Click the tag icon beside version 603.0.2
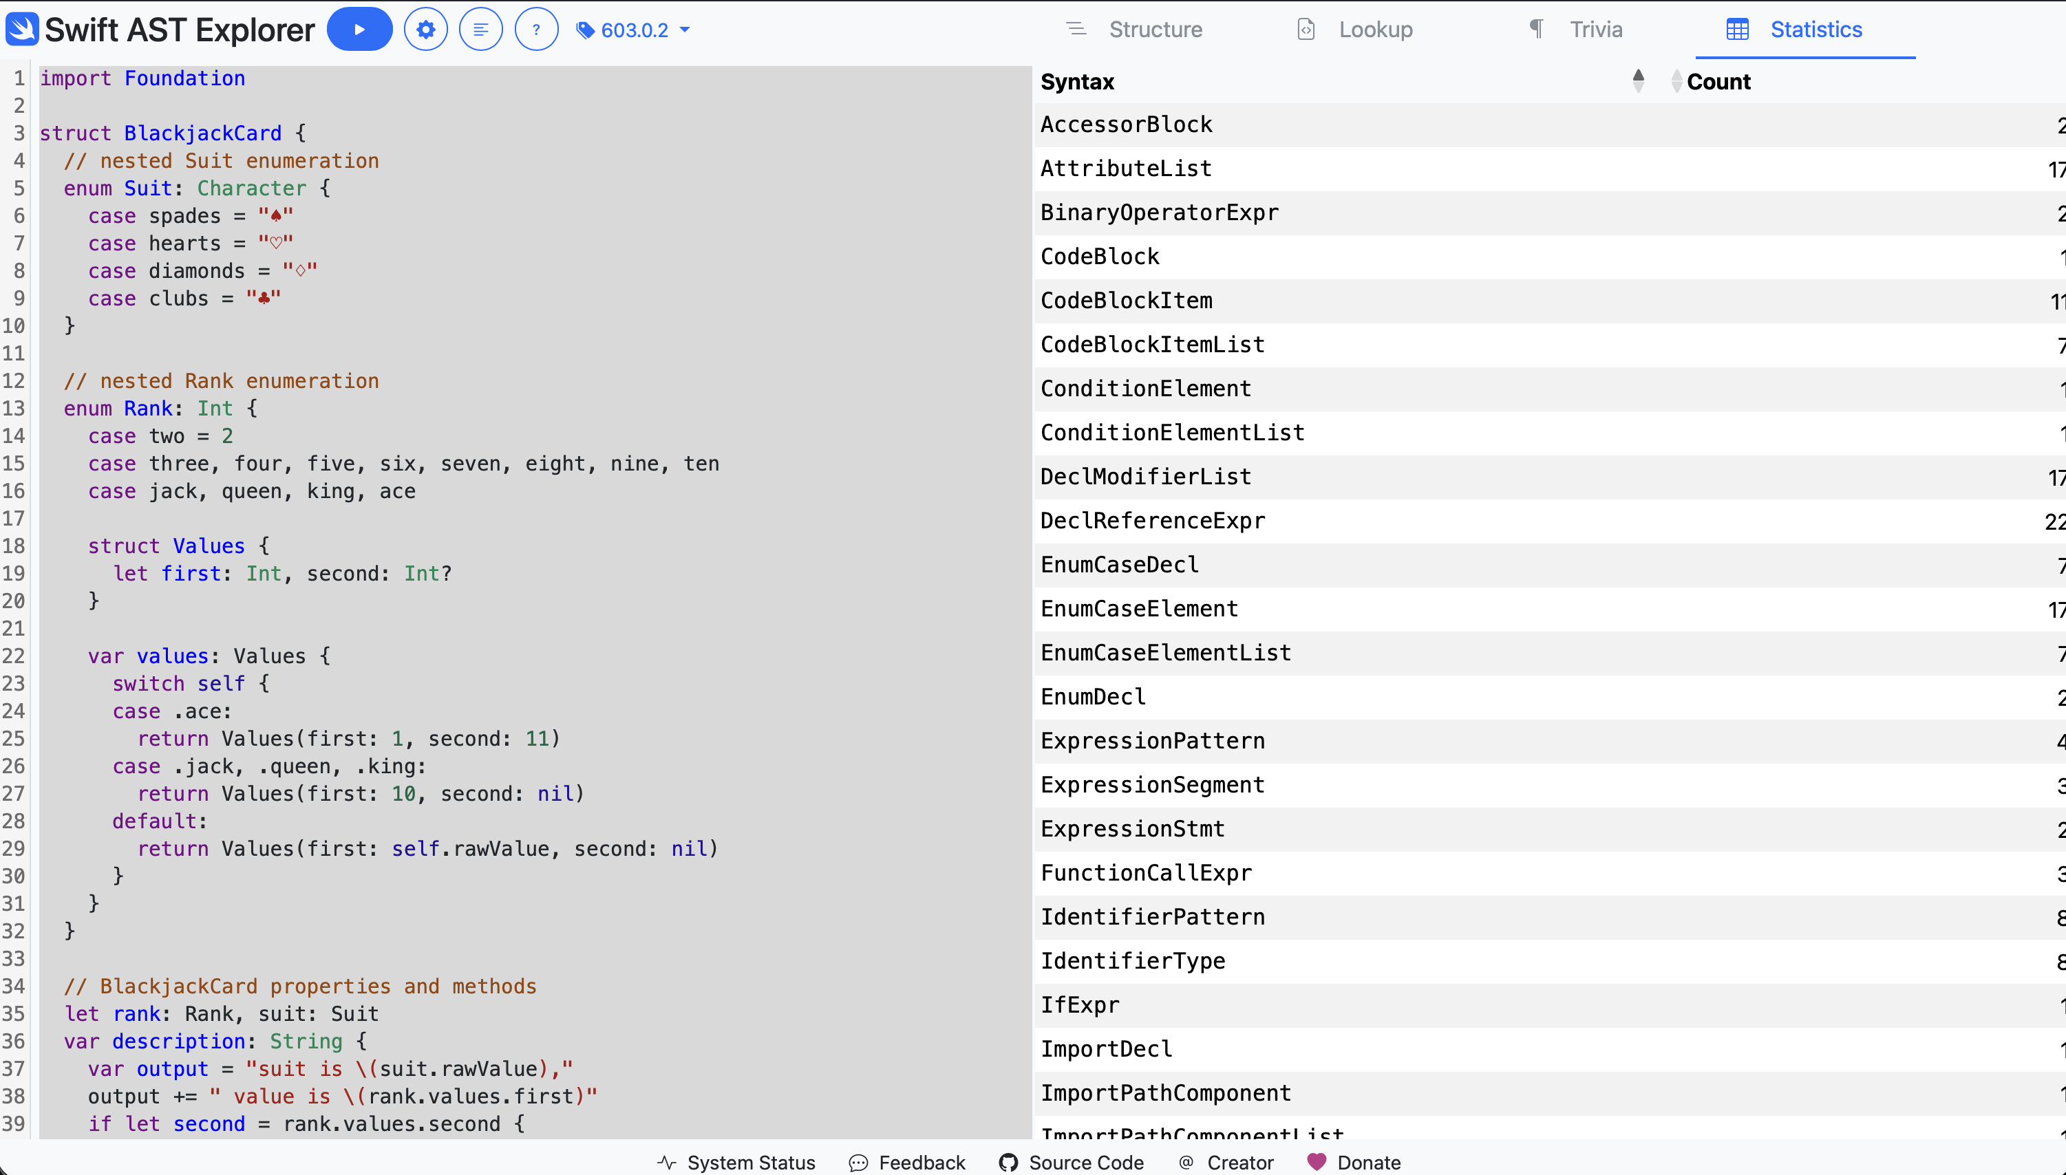The image size is (2066, 1175). click(x=586, y=30)
